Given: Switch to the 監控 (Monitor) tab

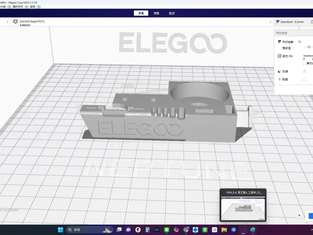Looking at the screenshot, I should point(172,13).
